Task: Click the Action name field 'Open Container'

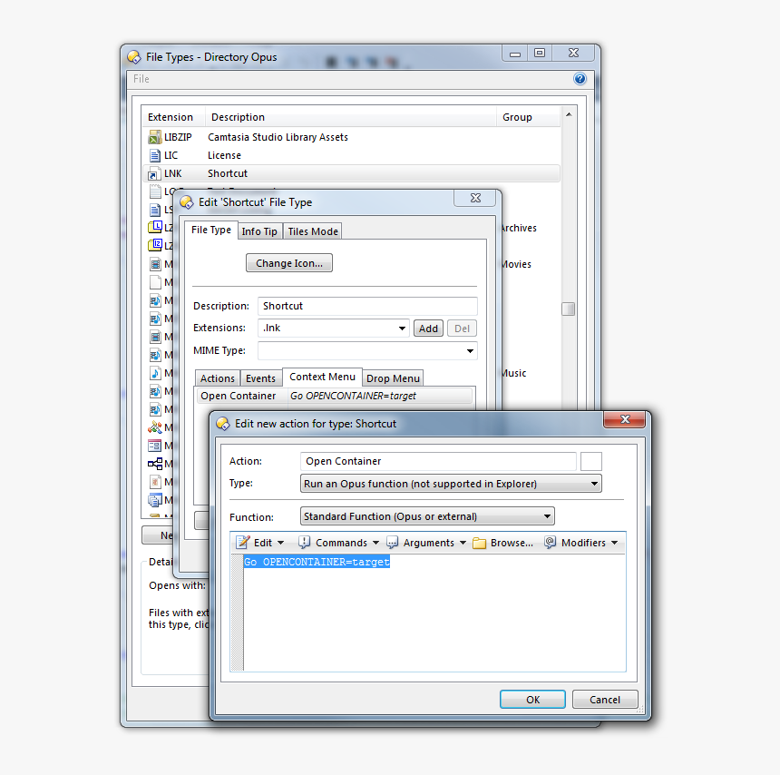Action: [x=438, y=461]
